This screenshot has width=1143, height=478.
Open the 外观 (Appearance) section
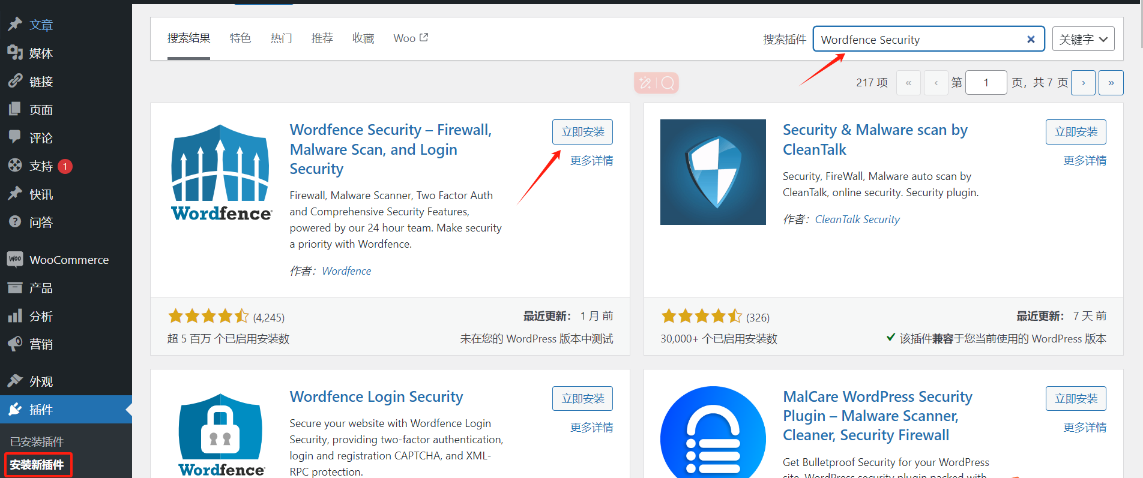tap(41, 381)
